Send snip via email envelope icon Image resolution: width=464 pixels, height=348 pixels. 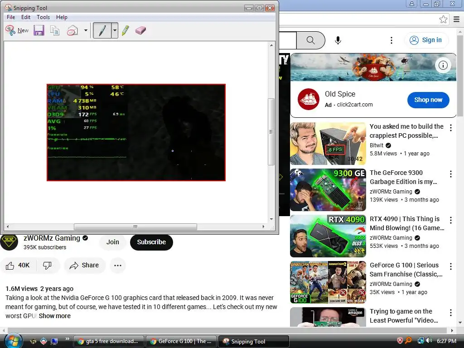(72, 30)
